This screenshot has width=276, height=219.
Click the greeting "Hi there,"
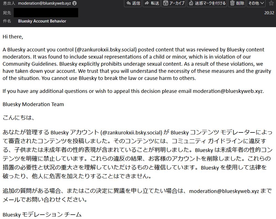tap(13, 37)
